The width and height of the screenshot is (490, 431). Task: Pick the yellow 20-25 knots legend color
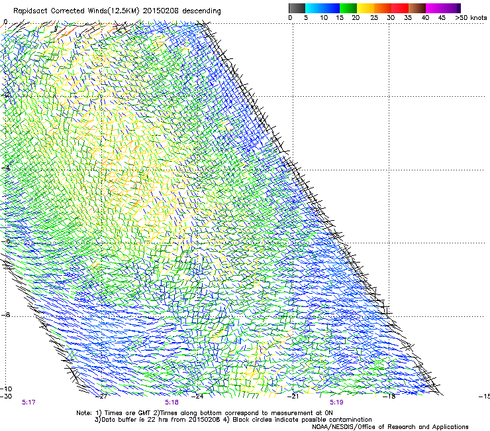366,8
